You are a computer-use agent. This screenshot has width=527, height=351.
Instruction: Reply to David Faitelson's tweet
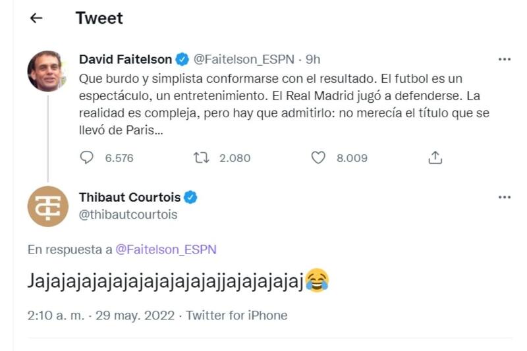pyautogui.click(x=87, y=157)
